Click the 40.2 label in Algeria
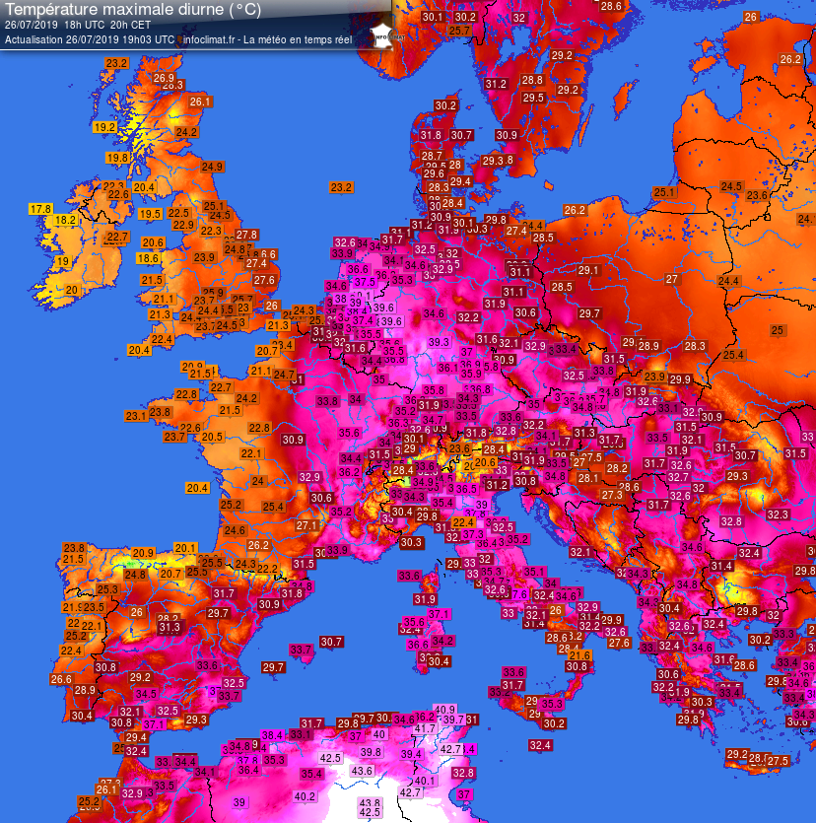816x823 pixels. (x=305, y=796)
